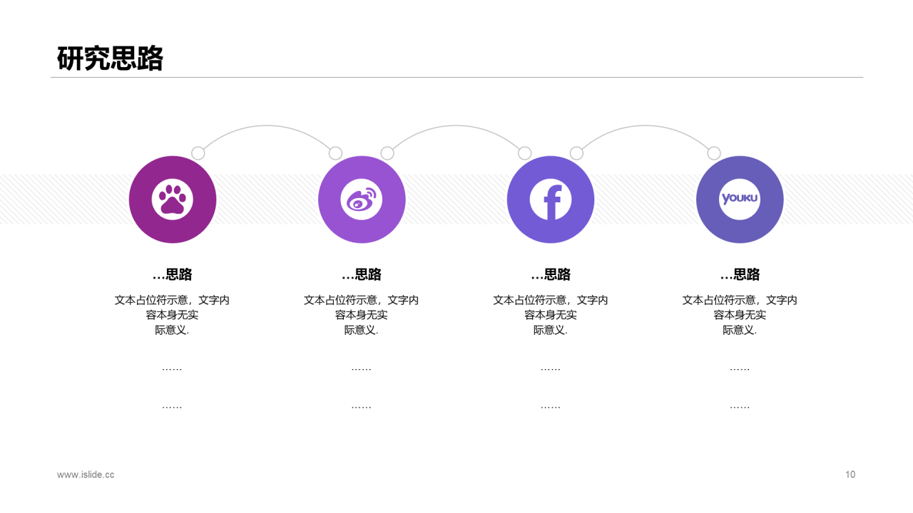Click the small connector circle above the paw icon
This screenshot has height=513, width=913.
(x=198, y=153)
